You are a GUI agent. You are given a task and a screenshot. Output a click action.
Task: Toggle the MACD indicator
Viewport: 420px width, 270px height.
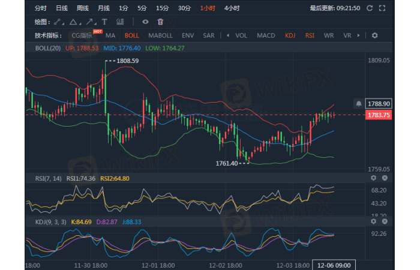click(266, 35)
